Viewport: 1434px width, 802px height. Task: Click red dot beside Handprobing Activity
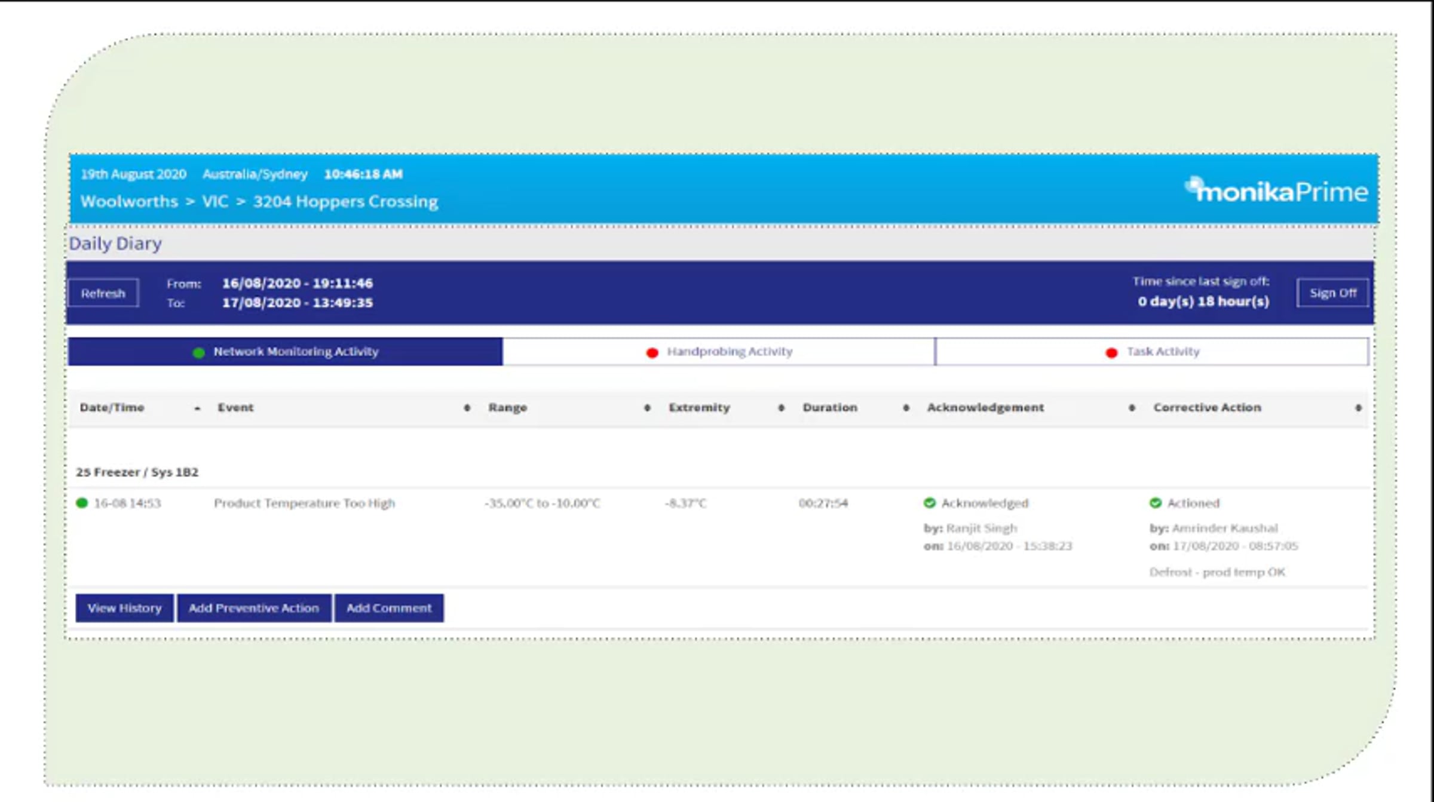click(652, 352)
